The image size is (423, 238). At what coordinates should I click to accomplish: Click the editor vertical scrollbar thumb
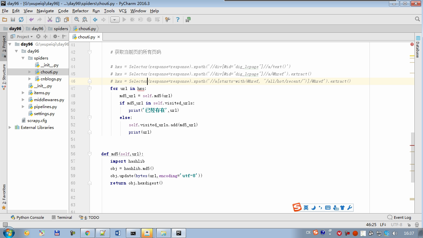point(412,157)
